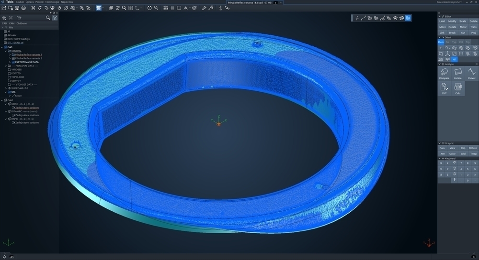This screenshot has height=260, width=479.
Task: Expand Příruba Reflex varianta 2 folder
Action: coord(10,58)
